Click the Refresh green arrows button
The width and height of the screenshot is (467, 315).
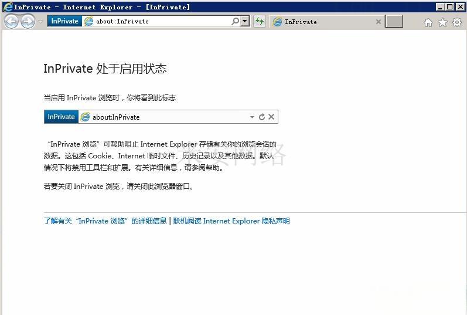(x=260, y=21)
